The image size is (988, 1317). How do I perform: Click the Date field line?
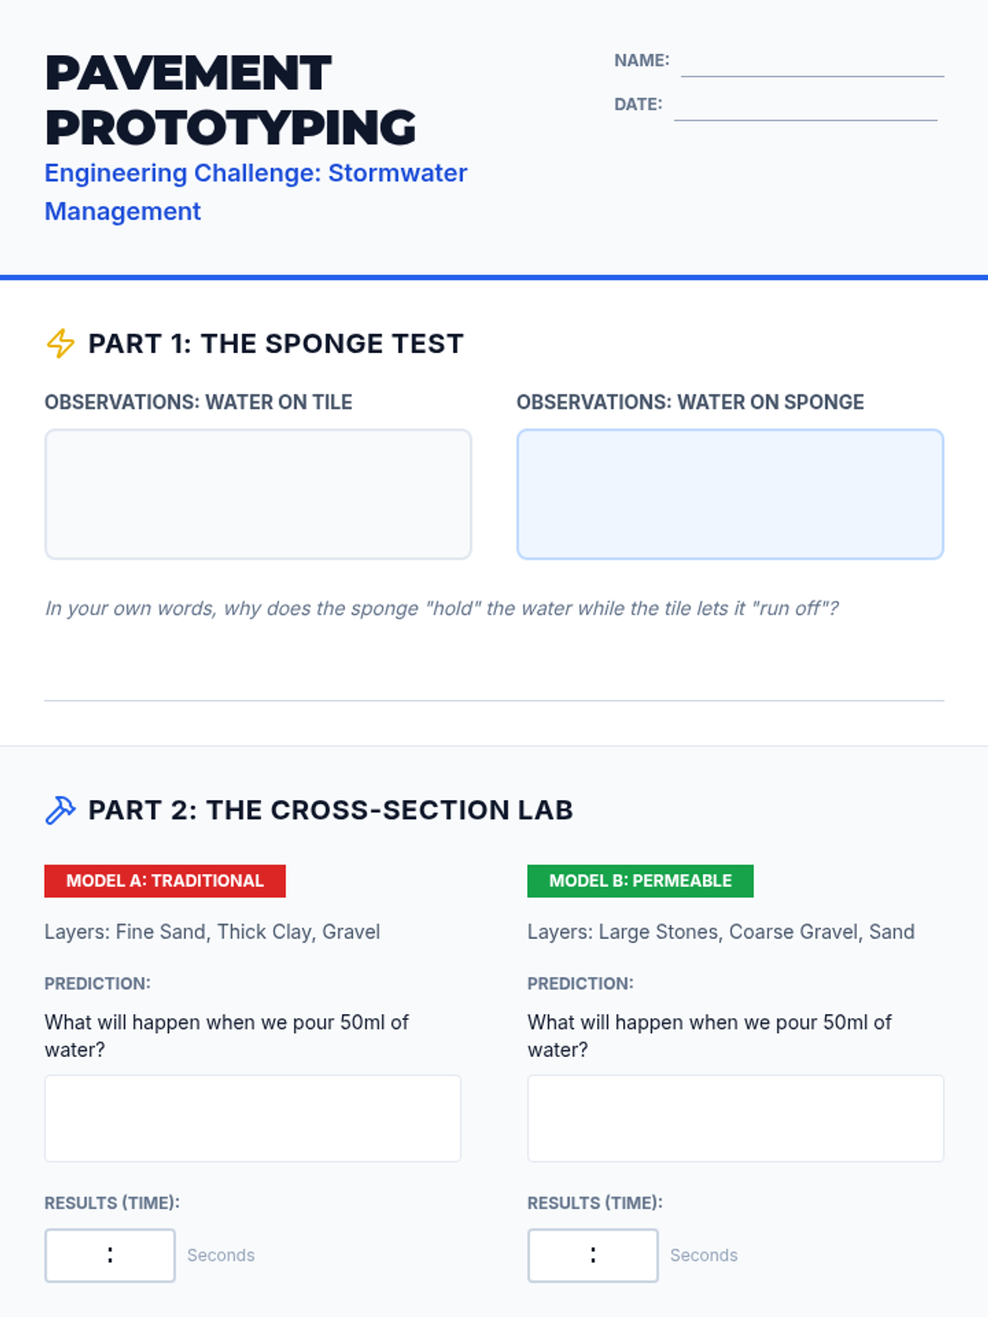tap(805, 108)
